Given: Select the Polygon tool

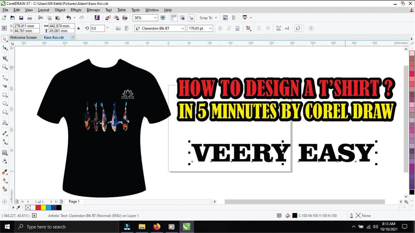Looking at the screenshot, I should [5, 112].
